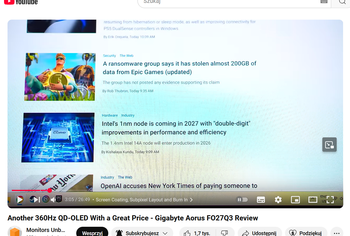Toggle subtitles in the player
The height and width of the screenshot is (236, 350).
[x=261, y=200]
